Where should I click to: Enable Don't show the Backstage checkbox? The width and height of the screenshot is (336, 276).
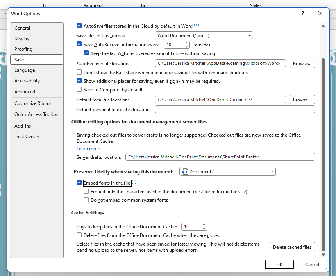click(x=79, y=72)
